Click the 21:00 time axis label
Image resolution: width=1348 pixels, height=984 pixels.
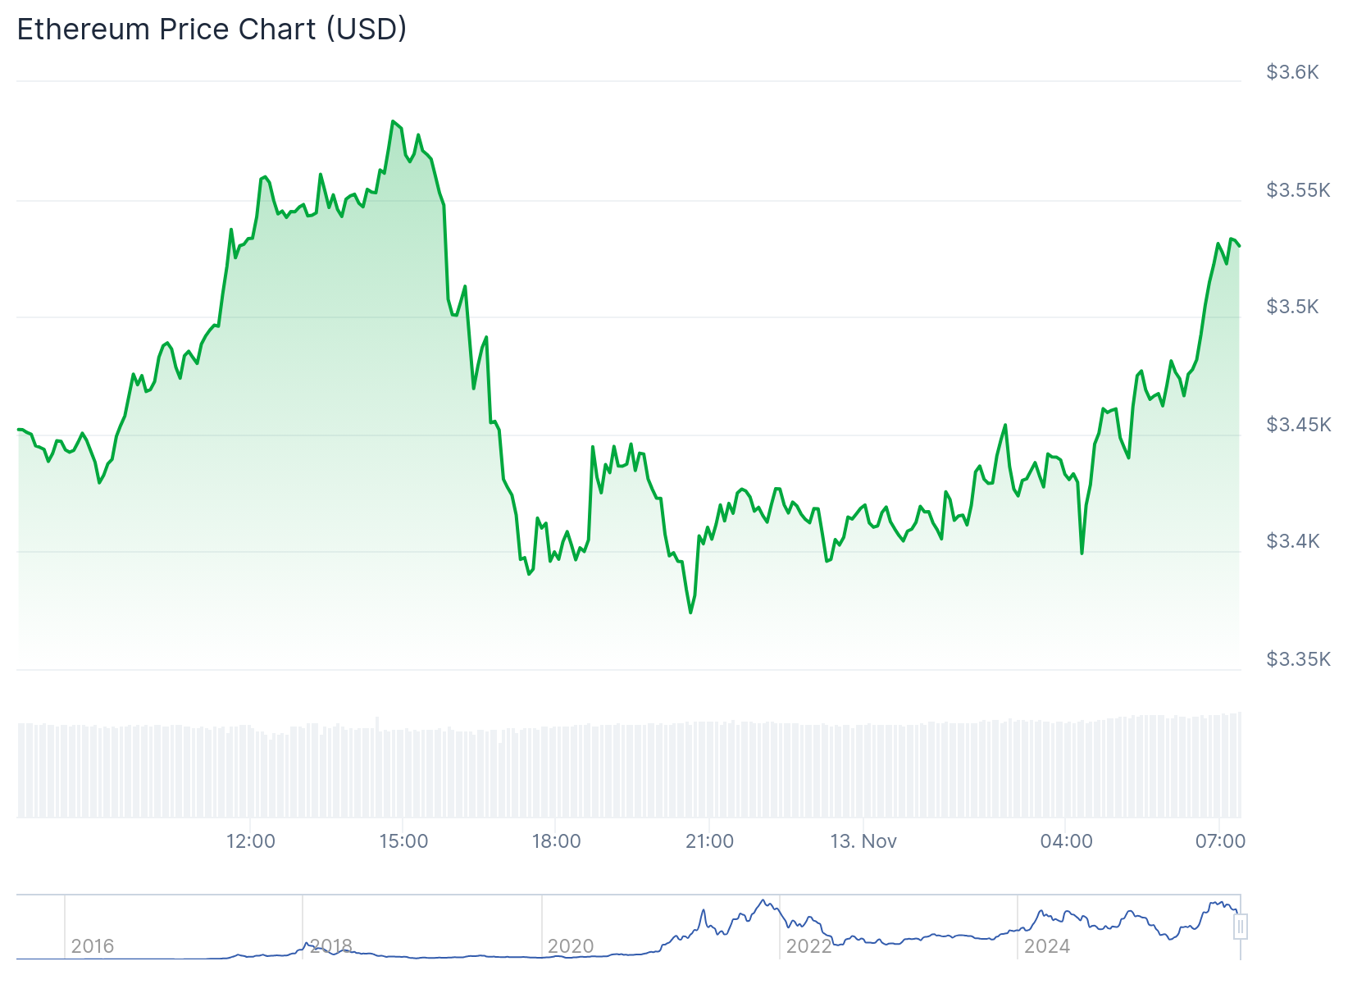point(709,841)
